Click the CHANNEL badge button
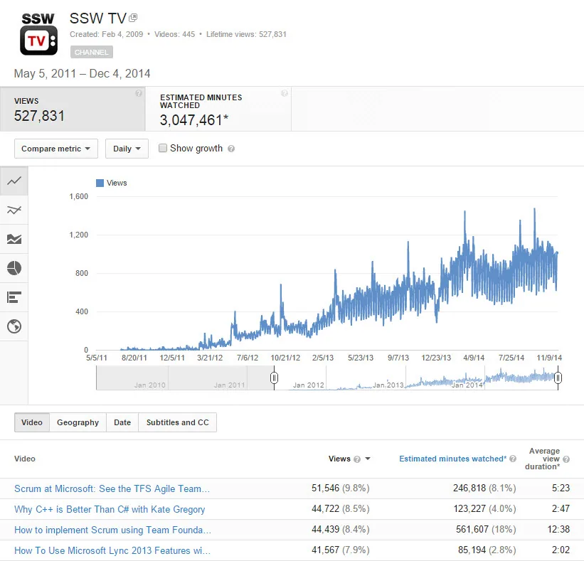The width and height of the screenshot is (584, 561). coord(92,52)
